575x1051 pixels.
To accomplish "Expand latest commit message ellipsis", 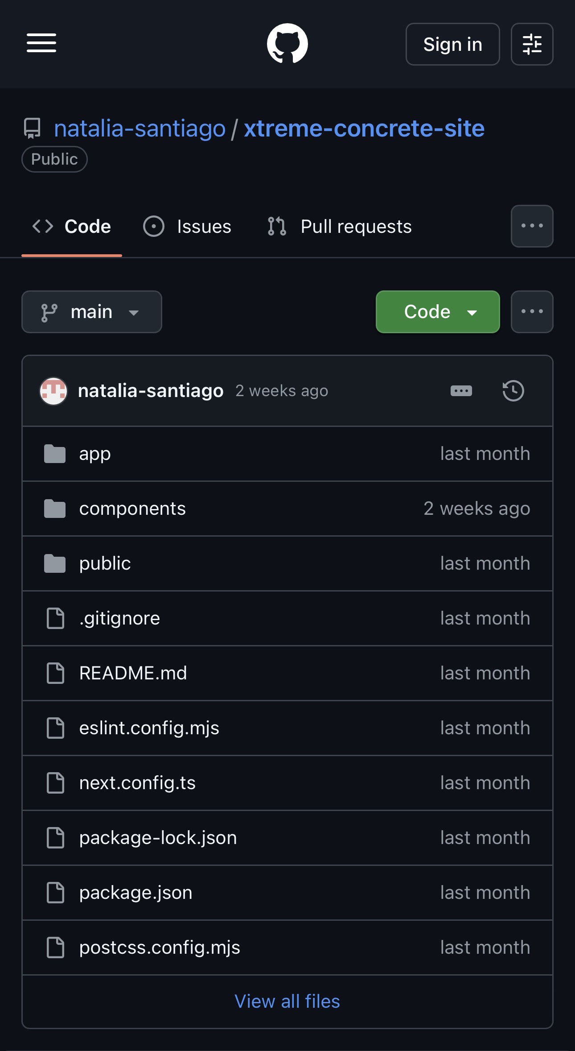I will tap(461, 391).
